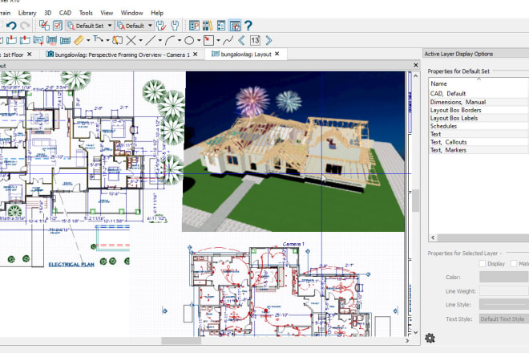This screenshot has width=529, height=353.
Task: Toggle the Display checkbox for selected layer
Action: [483, 263]
